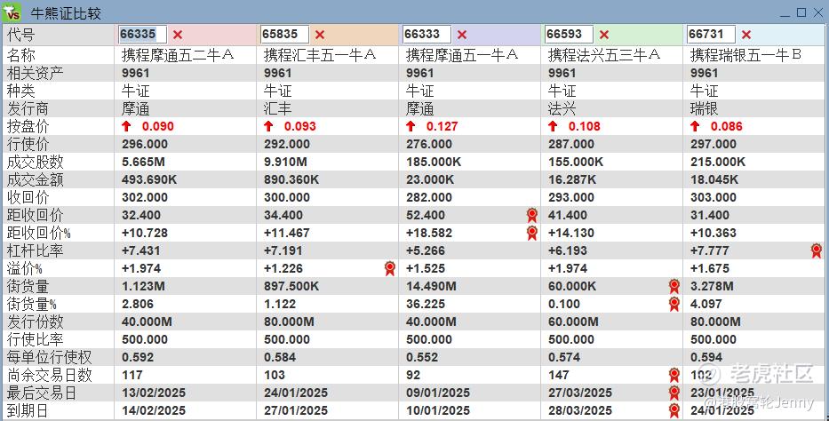Click best-rank badge beside +1.226 premium
Viewport: 829px width, 421px height.
tap(390, 268)
